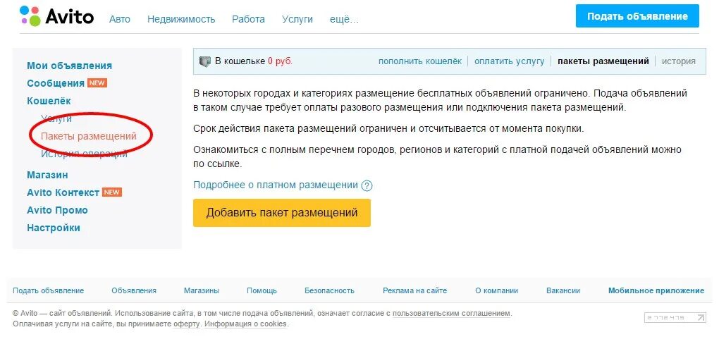Open пользовательским соглашением link
This screenshot has width=719, height=344.
pos(451,314)
